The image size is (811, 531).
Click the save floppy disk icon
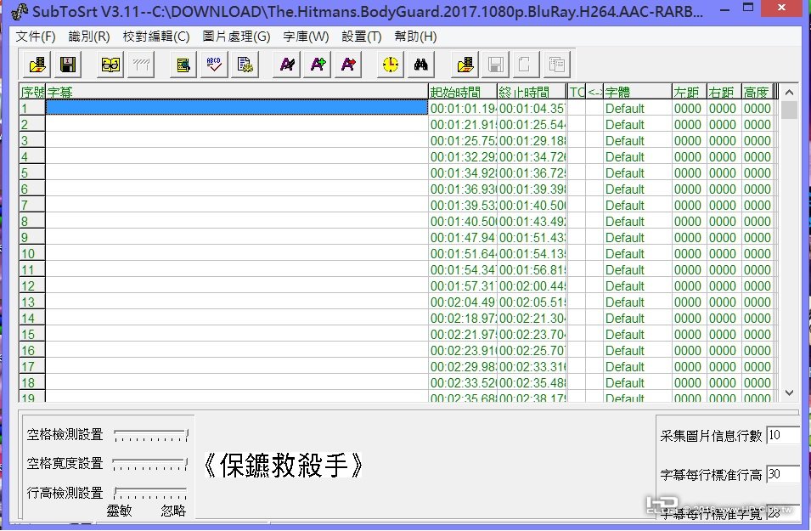(68, 65)
